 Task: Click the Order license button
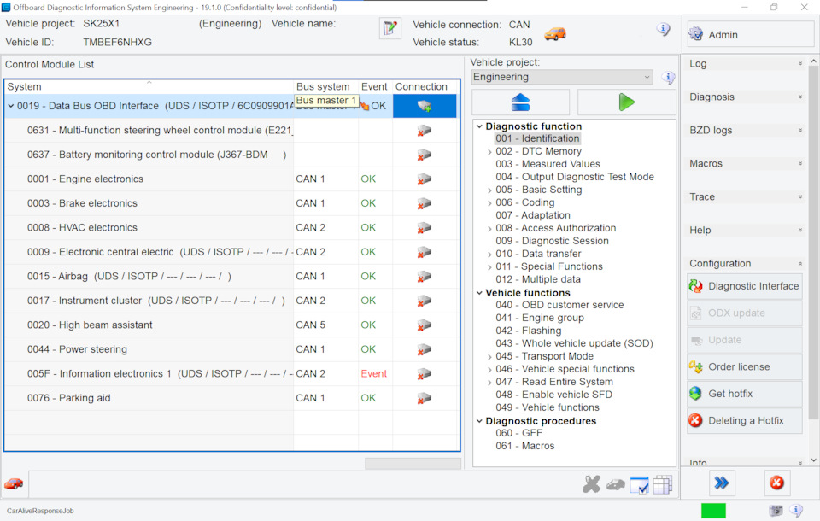tap(745, 366)
